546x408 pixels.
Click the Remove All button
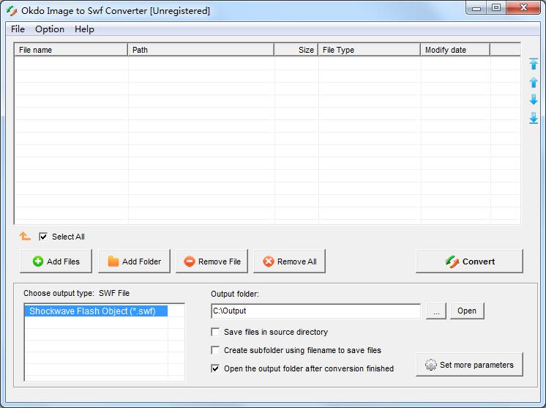pyautogui.click(x=289, y=262)
